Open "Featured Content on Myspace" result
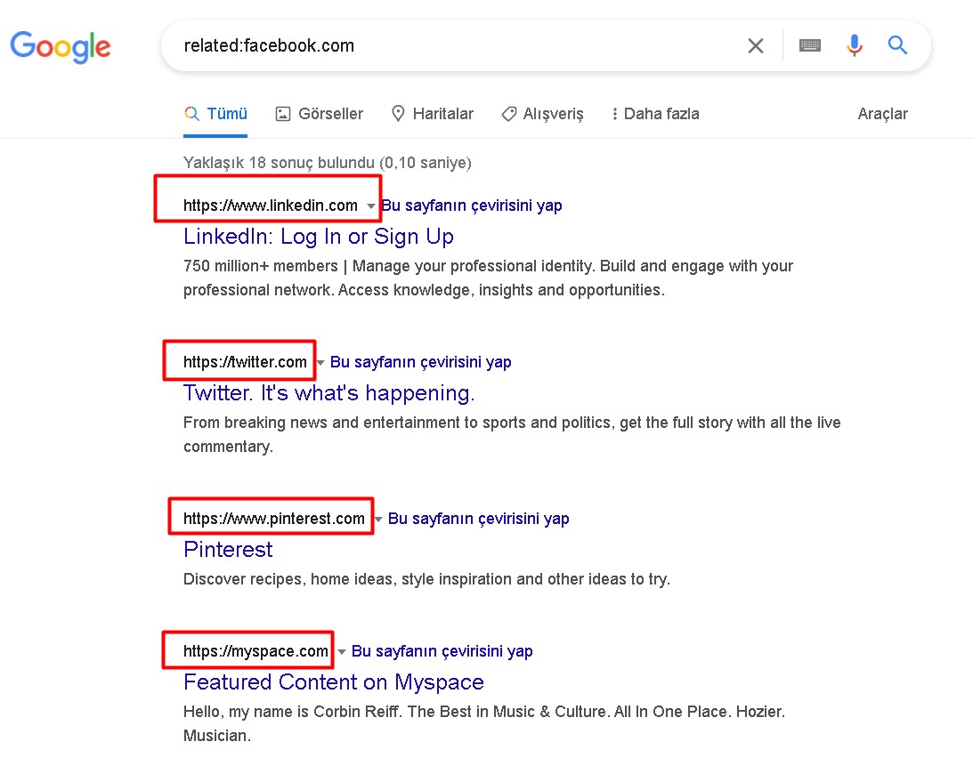Image resolution: width=973 pixels, height=766 pixels. (333, 682)
